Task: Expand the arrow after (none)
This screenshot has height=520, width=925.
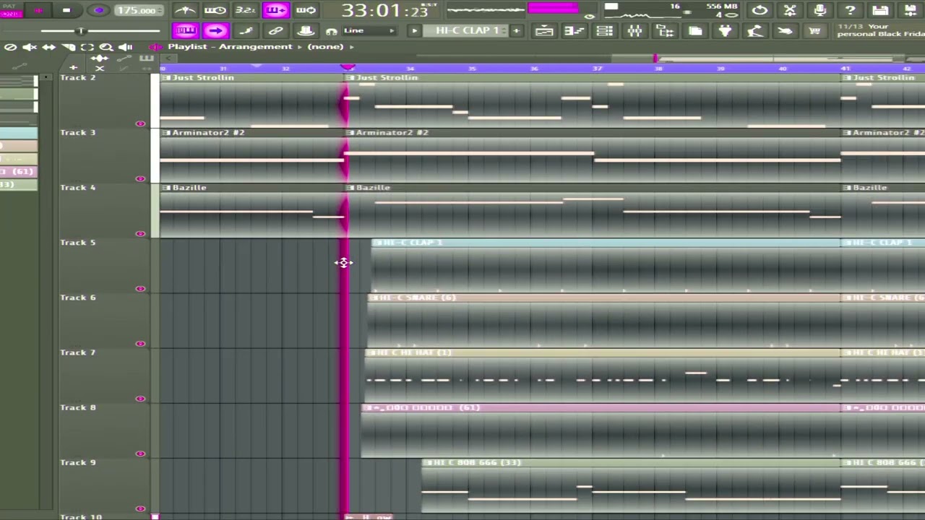Action: [352, 47]
